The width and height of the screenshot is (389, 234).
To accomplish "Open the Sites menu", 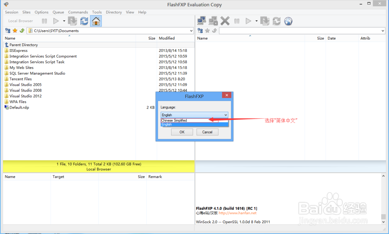I will coord(26,12).
